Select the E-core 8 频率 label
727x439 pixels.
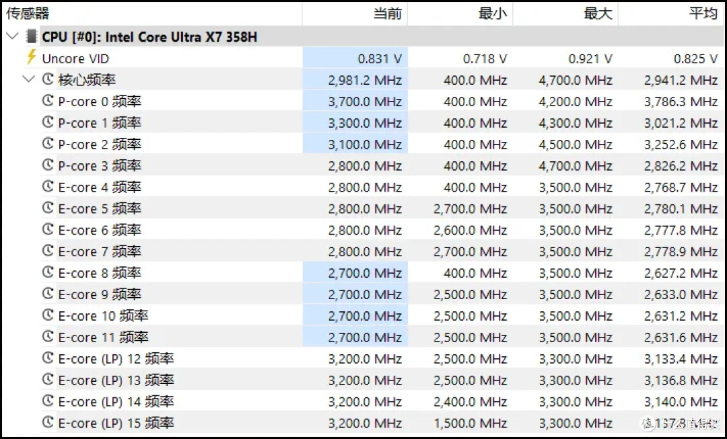(x=100, y=273)
